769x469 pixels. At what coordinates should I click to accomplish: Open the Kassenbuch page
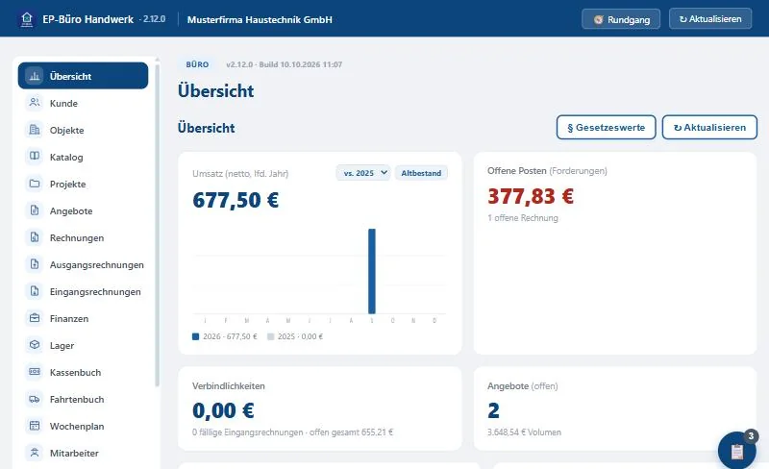click(83, 372)
